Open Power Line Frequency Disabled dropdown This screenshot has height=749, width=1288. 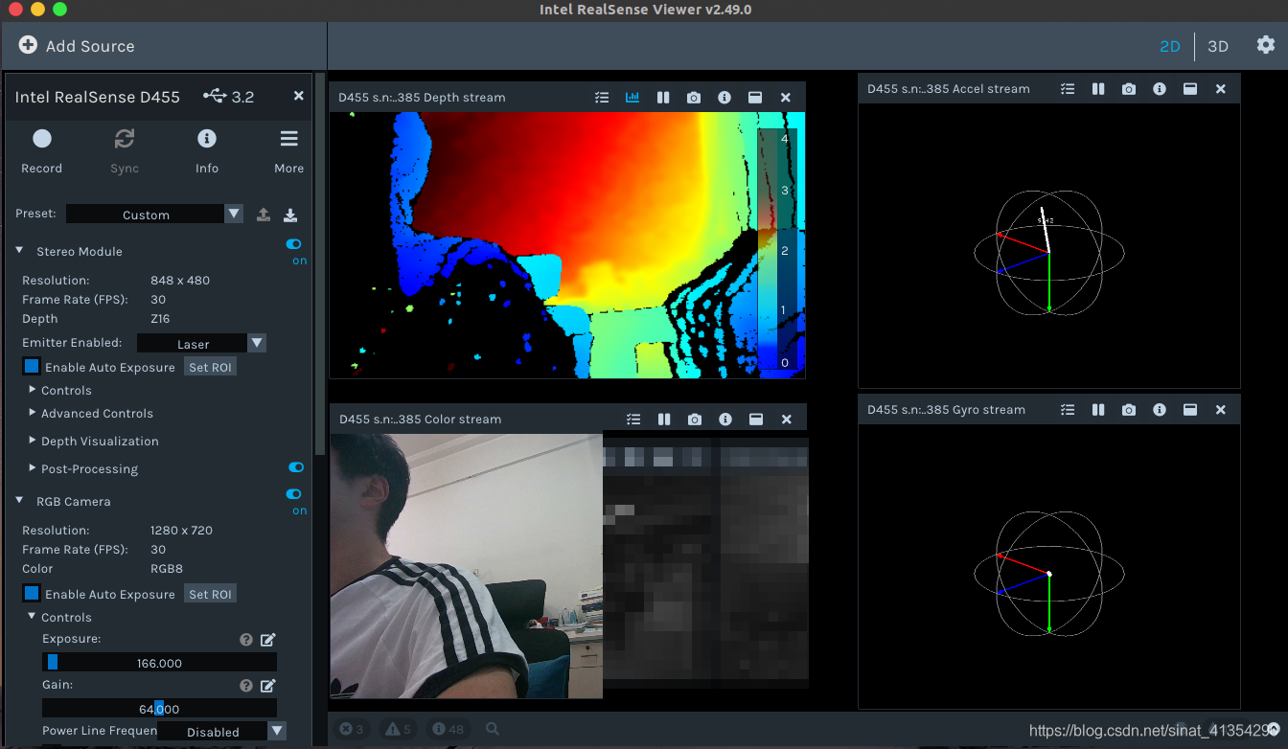[x=221, y=732]
